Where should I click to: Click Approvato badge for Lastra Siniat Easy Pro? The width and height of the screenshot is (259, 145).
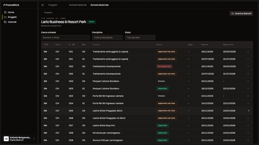coord(162,125)
